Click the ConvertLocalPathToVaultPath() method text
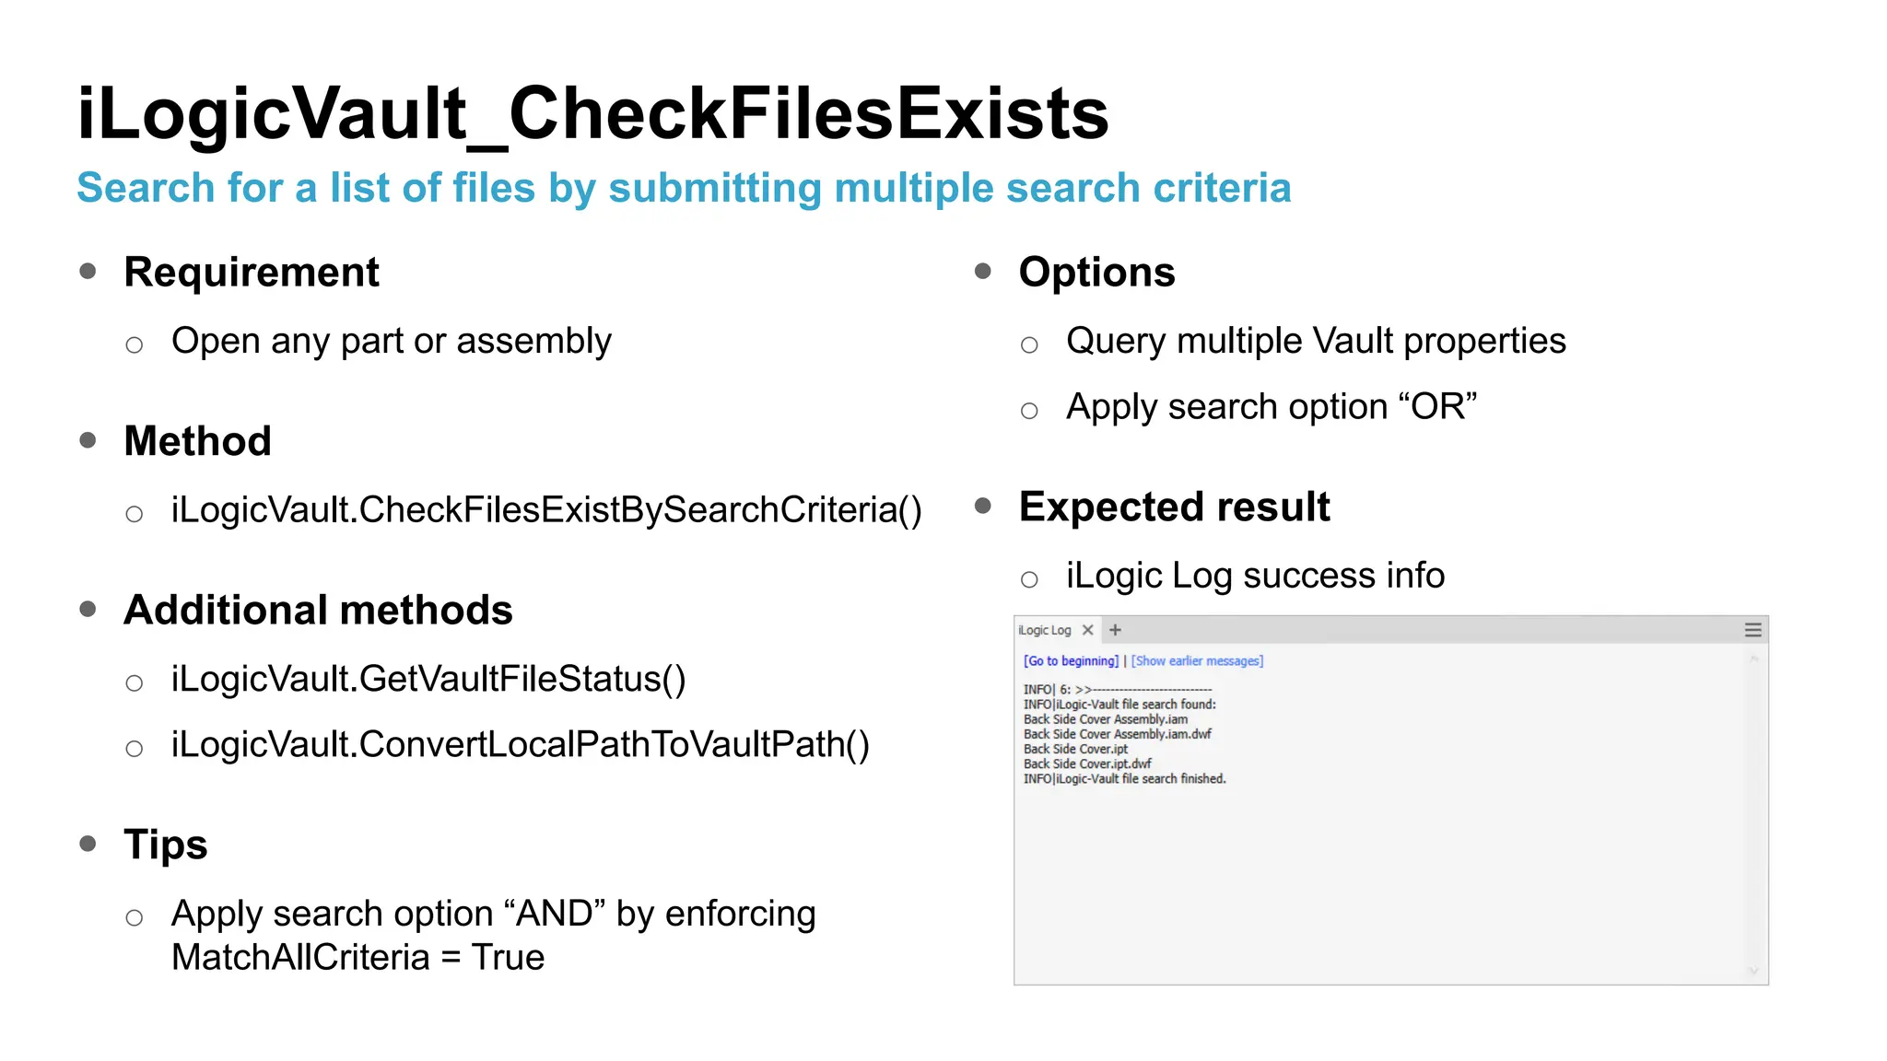This screenshot has width=1887, height=1061. pyautogui.click(x=520, y=745)
